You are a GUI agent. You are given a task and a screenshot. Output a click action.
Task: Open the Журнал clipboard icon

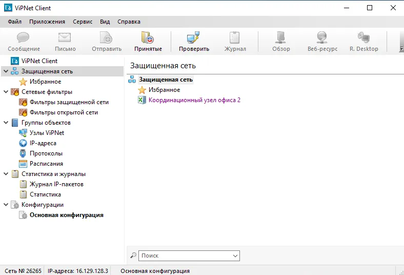click(234, 37)
